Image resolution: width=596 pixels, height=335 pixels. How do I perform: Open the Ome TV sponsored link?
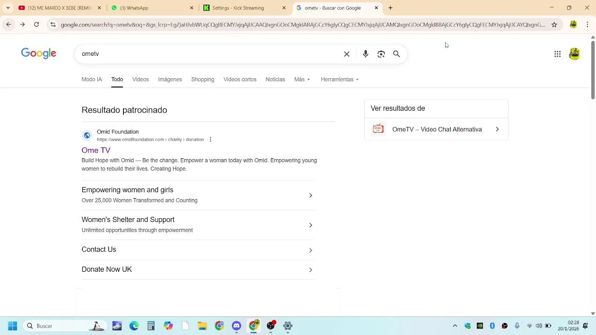(96, 150)
